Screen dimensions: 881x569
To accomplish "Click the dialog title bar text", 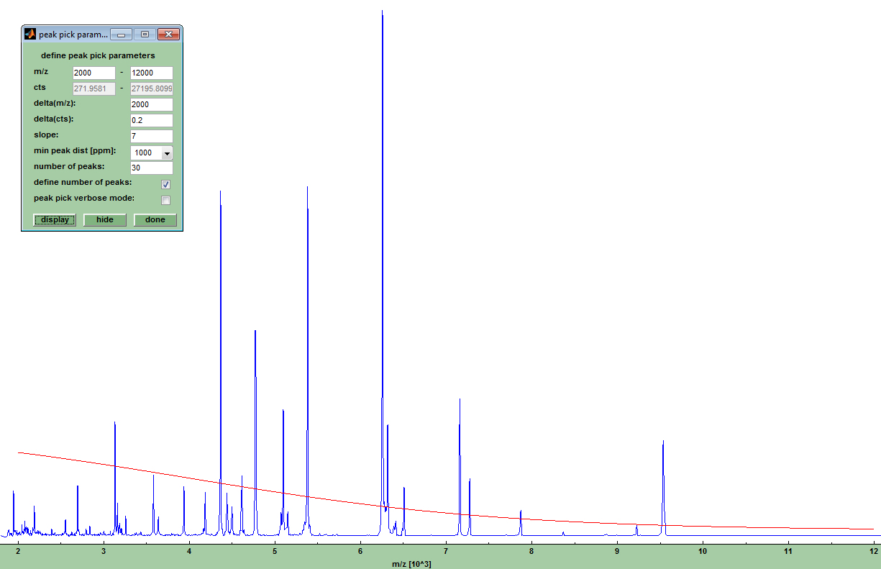I will (73, 34).
